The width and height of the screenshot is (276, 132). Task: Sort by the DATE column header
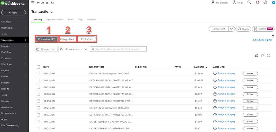[46, 67]
